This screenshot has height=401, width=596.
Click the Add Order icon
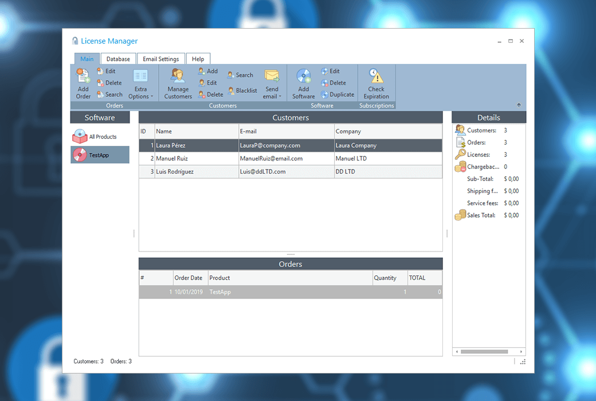click(x=83, y=76)
